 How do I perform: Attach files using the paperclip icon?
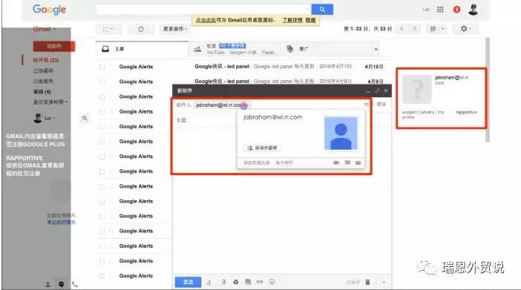pyautogui.click(x=223, y=282)
